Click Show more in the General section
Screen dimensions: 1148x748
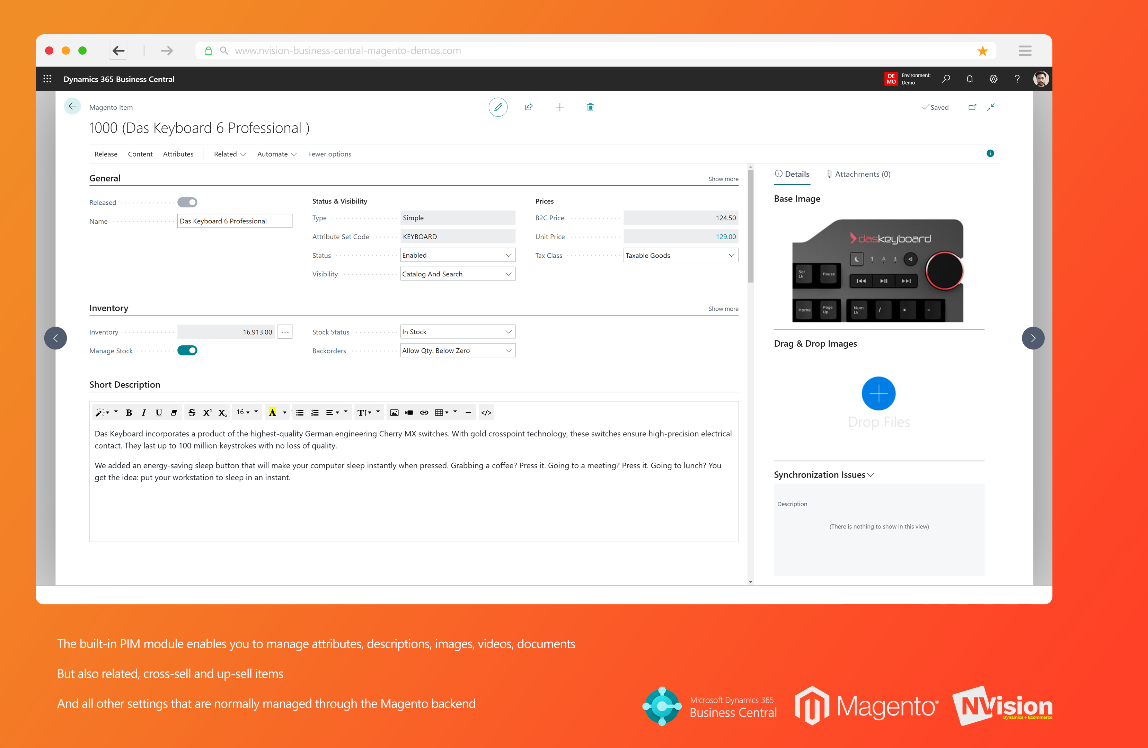click(x=723, y=178)
